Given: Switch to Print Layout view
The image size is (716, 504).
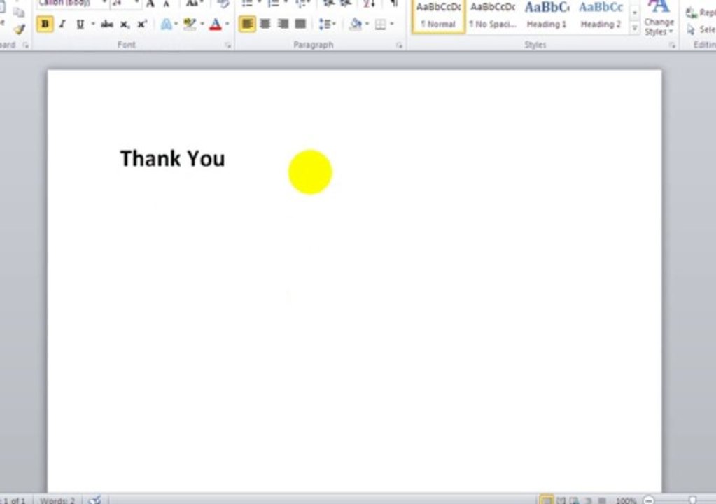Looking at the screenshot, I should [546, 500].
